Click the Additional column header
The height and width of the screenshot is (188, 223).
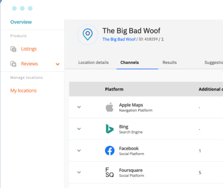tap(211, 89)
